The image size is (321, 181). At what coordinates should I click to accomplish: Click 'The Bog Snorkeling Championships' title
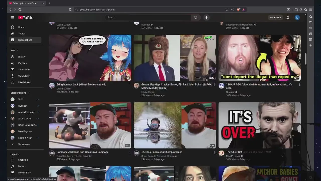coord(162,152)
